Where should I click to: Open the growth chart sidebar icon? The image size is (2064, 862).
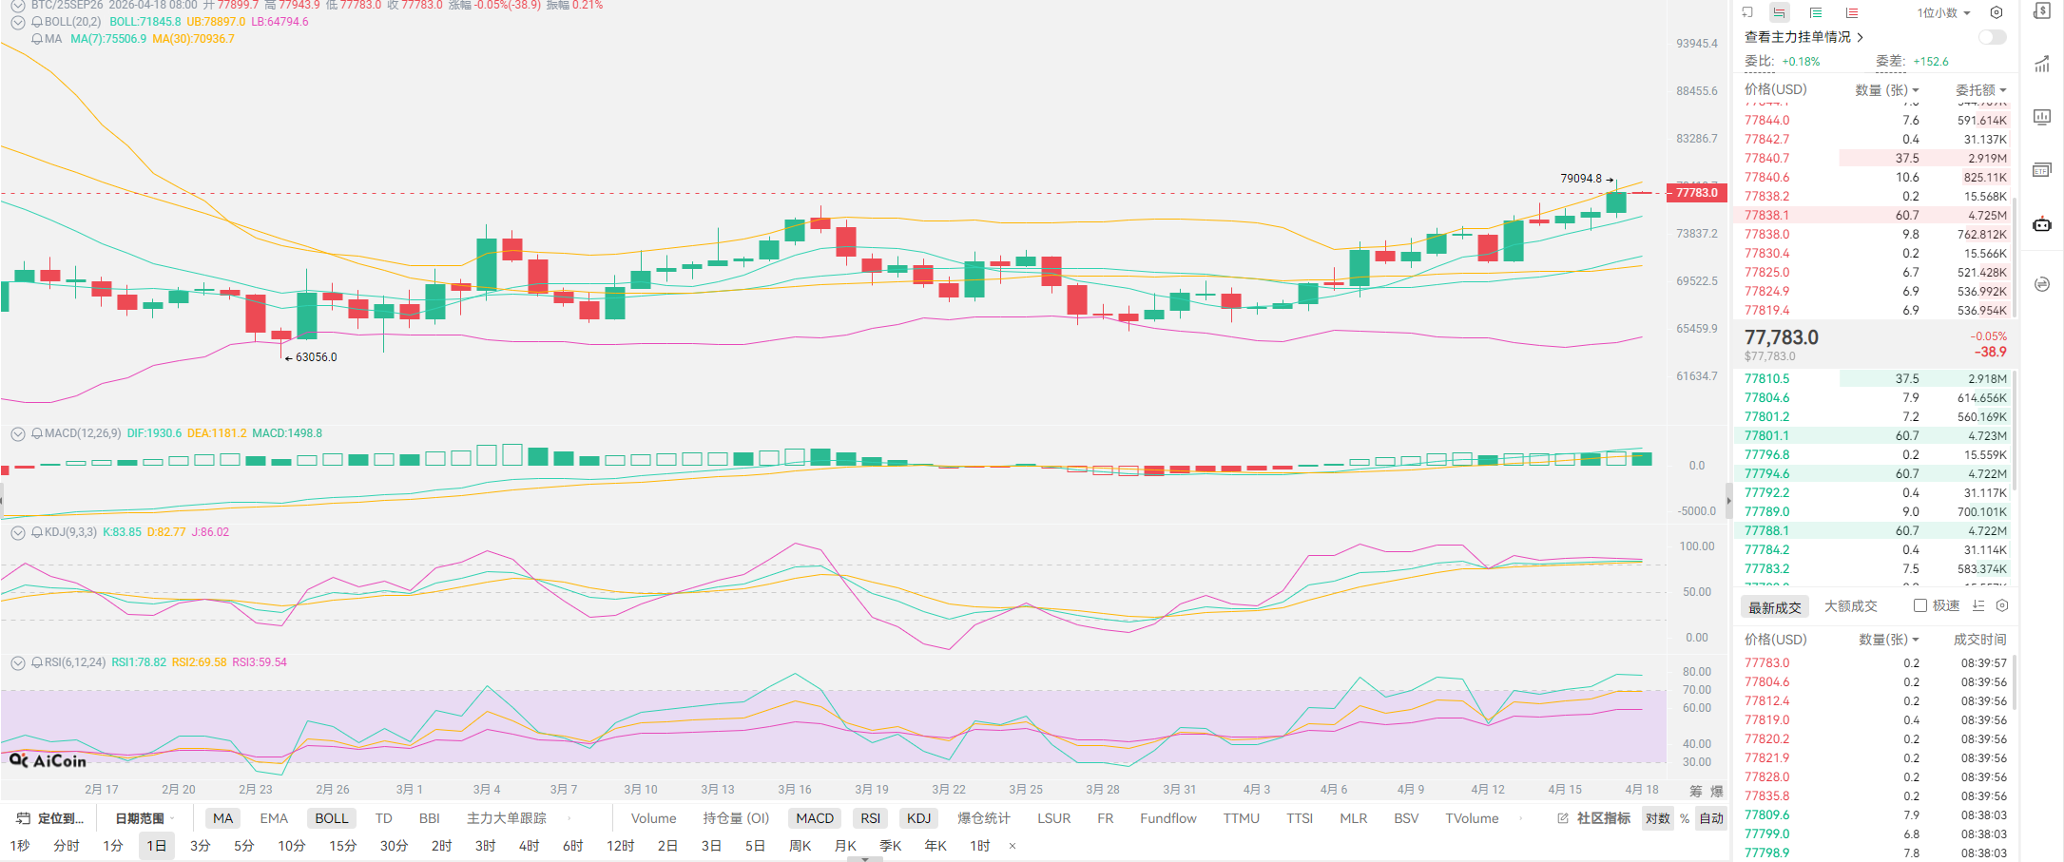[2041, 65]
